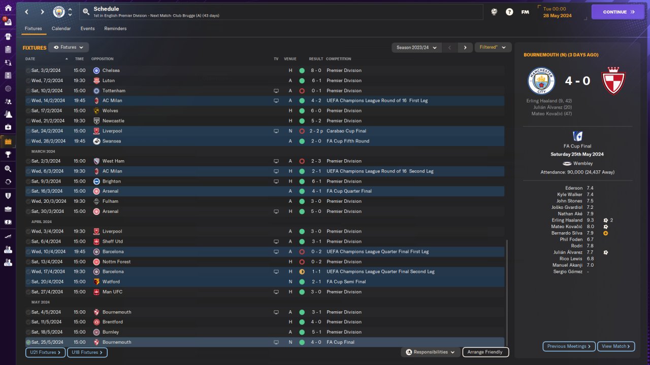The image size is (650, 365).
Task: Switch to the Reminders tab
Action: click(115, 28)
